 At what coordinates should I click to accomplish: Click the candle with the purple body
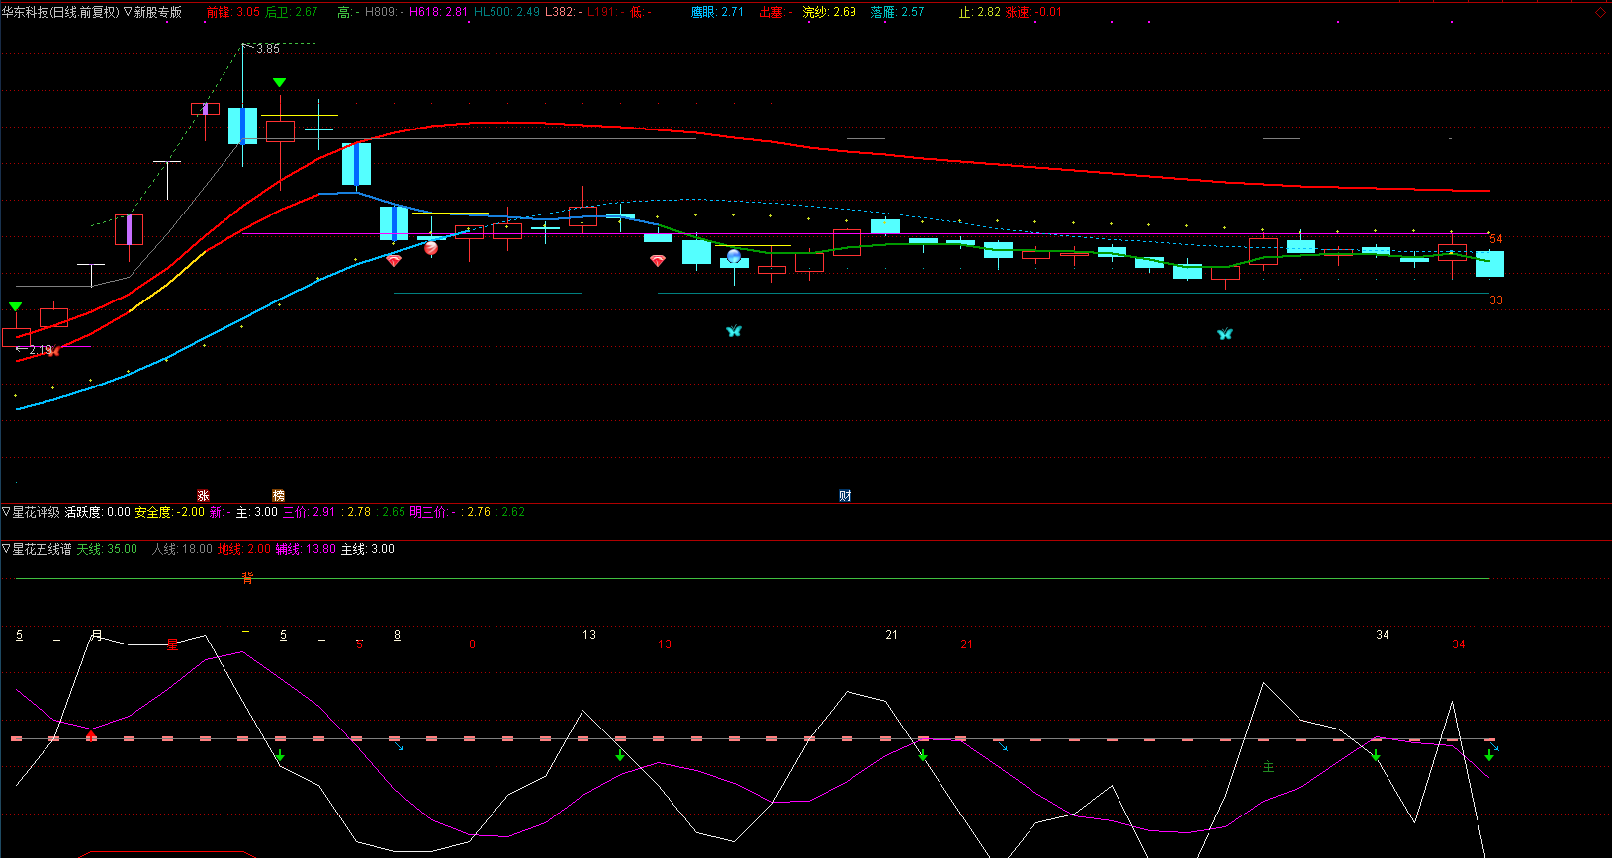pyautogui.click(x=129, y=229)
